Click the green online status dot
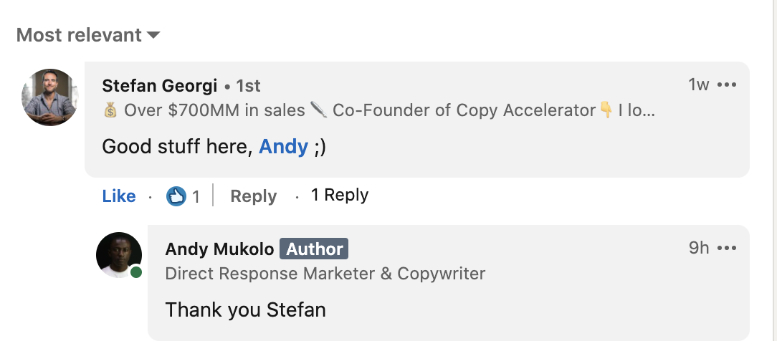The width and height of the screenshot is (777, 341). click(135, 272)
